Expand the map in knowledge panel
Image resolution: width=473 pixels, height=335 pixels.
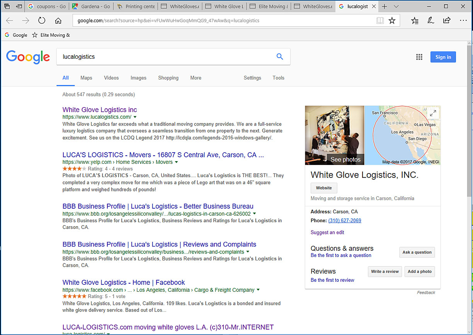[x=433, y=113]
